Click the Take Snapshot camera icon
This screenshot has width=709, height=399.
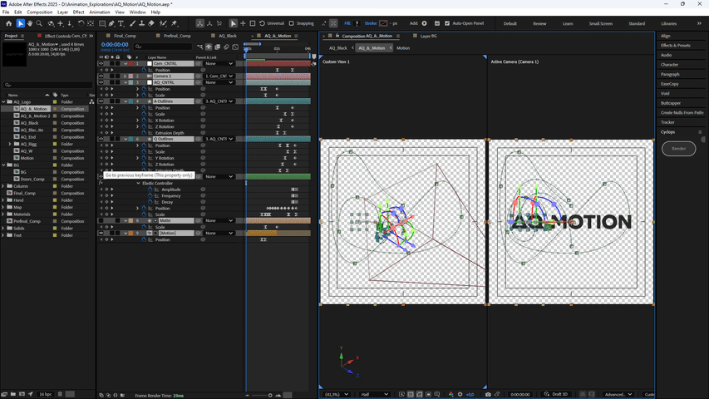coord(488,395)
